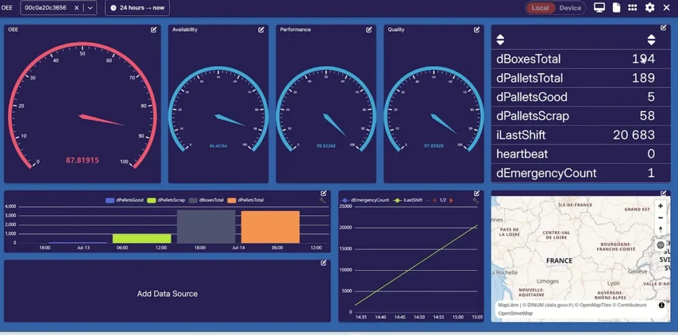The width and height of the screenshot is (678, 335).
Task: Open the OpenStreetMap attribution link
Action: click(515, 313)
